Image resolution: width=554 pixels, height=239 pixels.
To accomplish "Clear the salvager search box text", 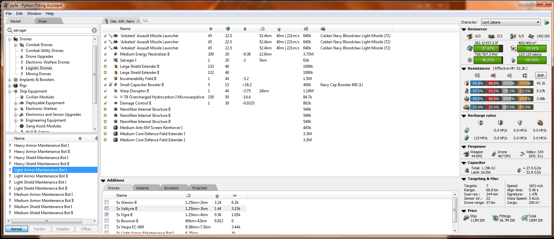I will (x=94, y=30).
